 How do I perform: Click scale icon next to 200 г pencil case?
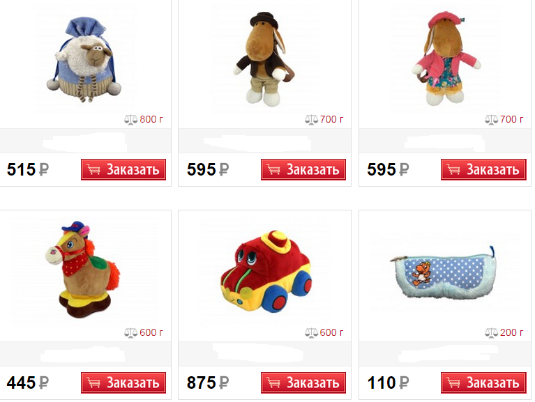pyautogui.click(x=491, y=332)
